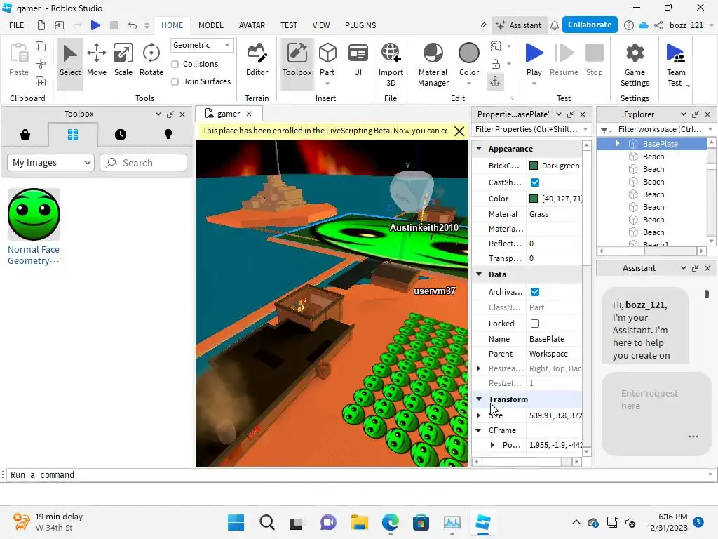Switch to Toolbox Inventory grid tab

73,135
